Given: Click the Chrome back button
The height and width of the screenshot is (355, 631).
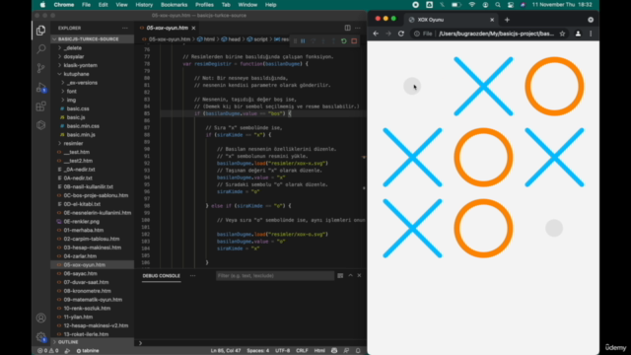Looking at the screenshot, I should tap(376, 34).
